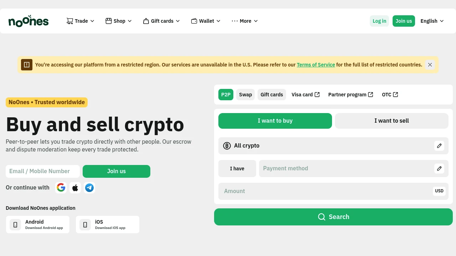456x256 pixels.
Task: Continue with Apple sign-in icon
Action: tap(75, 188)
